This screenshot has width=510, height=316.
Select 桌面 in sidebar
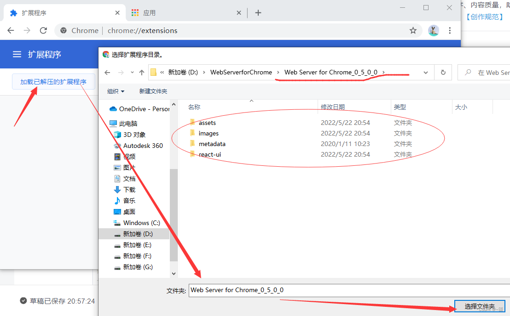(x=125, y=212)
